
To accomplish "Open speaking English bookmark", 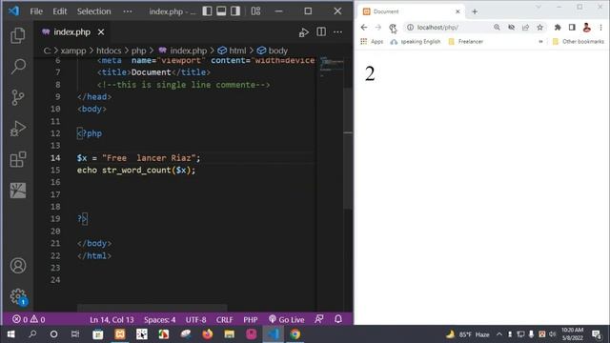I will (416, 41).
